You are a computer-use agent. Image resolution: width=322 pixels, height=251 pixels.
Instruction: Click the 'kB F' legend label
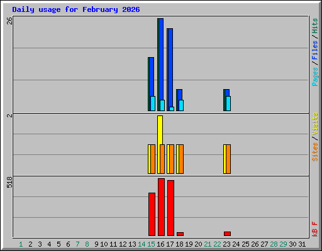click(x=315, y=229)
